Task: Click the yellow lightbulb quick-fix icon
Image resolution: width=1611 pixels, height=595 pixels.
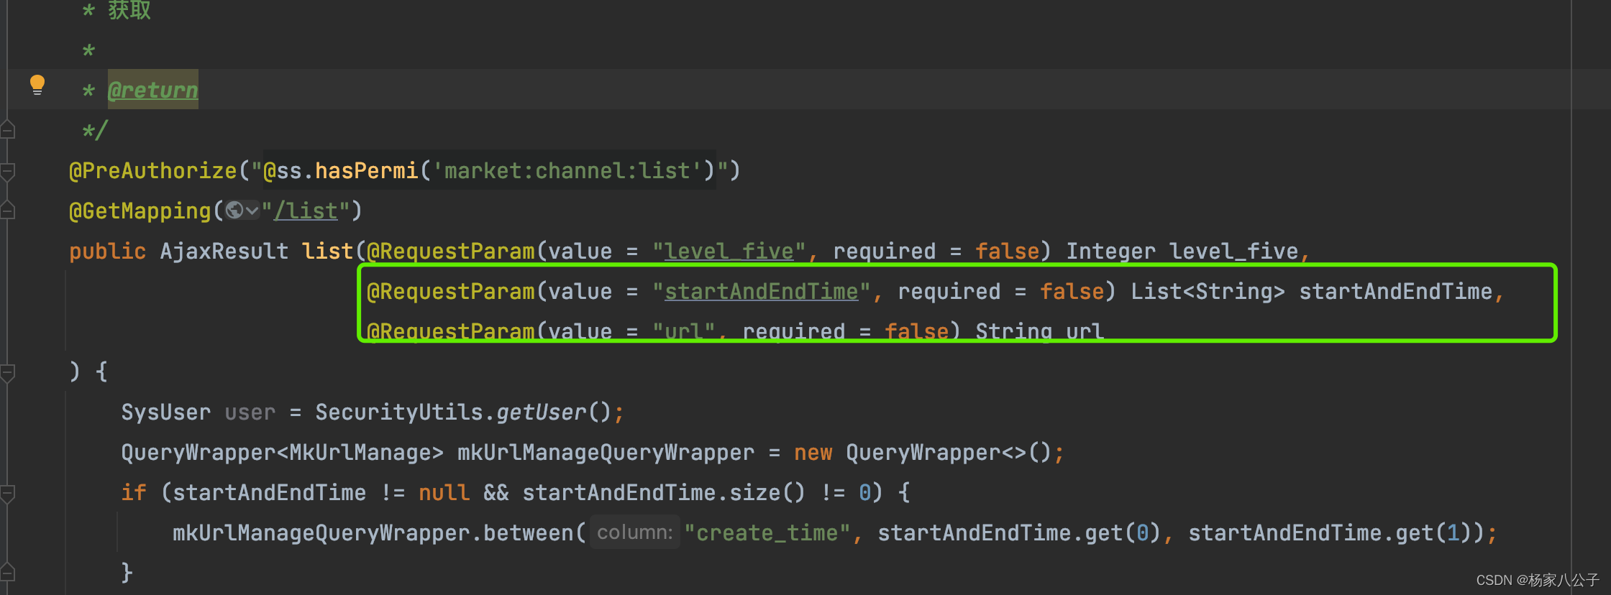Action: pos(37,85)
